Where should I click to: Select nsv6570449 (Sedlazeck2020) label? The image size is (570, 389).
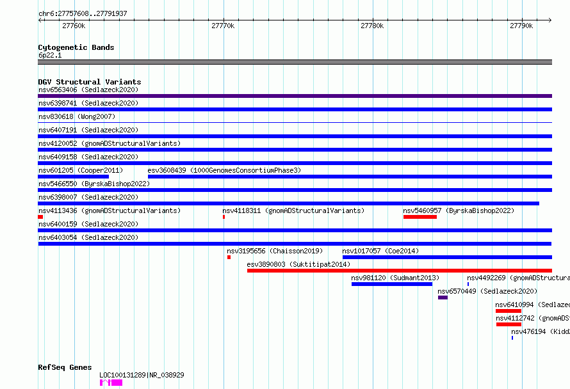click(487, 291)
